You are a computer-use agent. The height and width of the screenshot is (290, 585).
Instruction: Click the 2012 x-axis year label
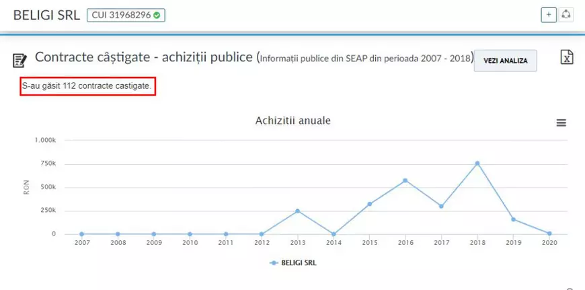point(262,243)
